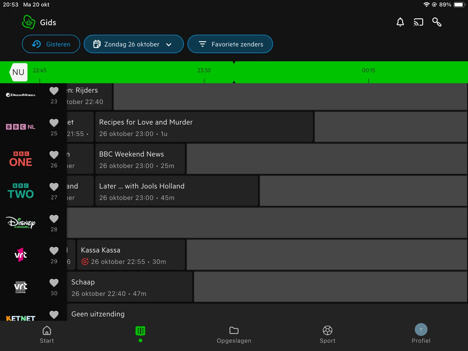Screen dimensions: 468x351
Task: Open Sport tab
Action: (328, 335)
